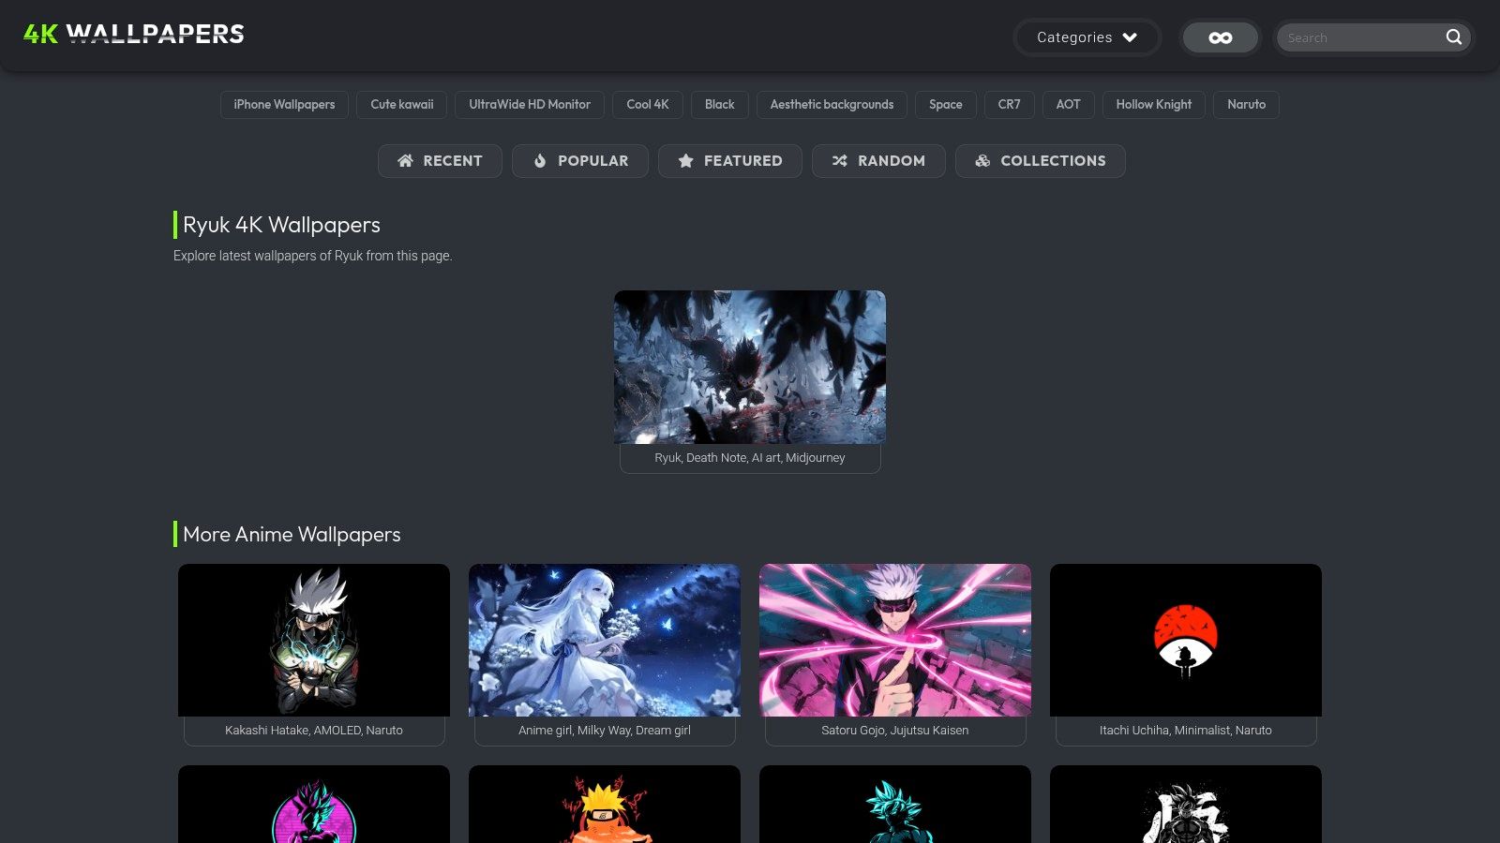The width and height of the screenshot is (1500, 843).
Task: Open the white monochrome Goku thumbnail
Action: coord(1186,805)
